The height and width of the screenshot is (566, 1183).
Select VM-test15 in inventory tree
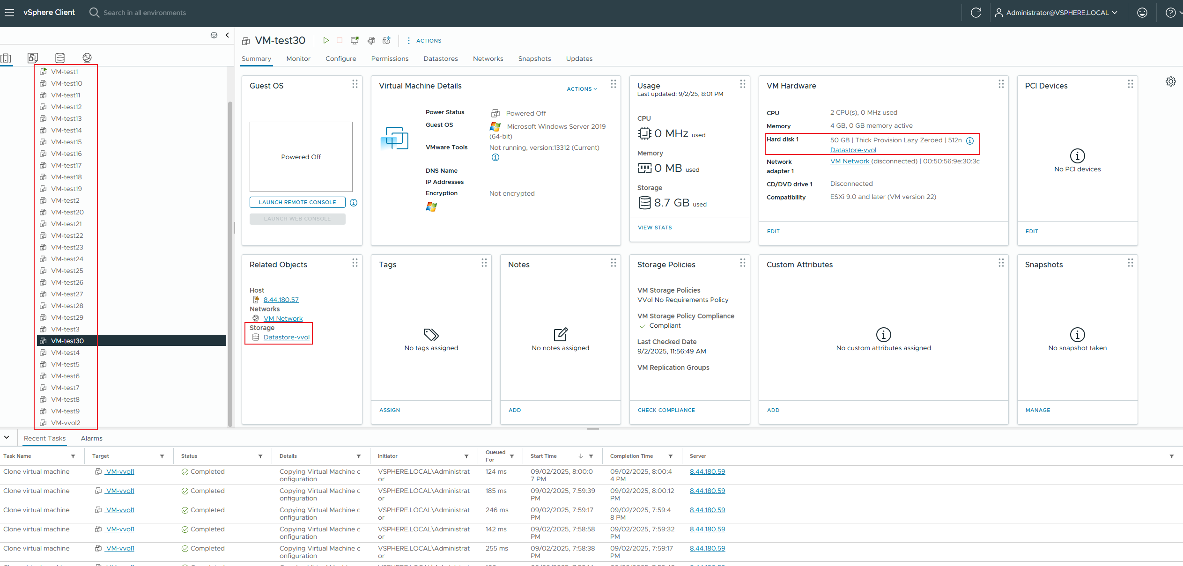(67, 142)
